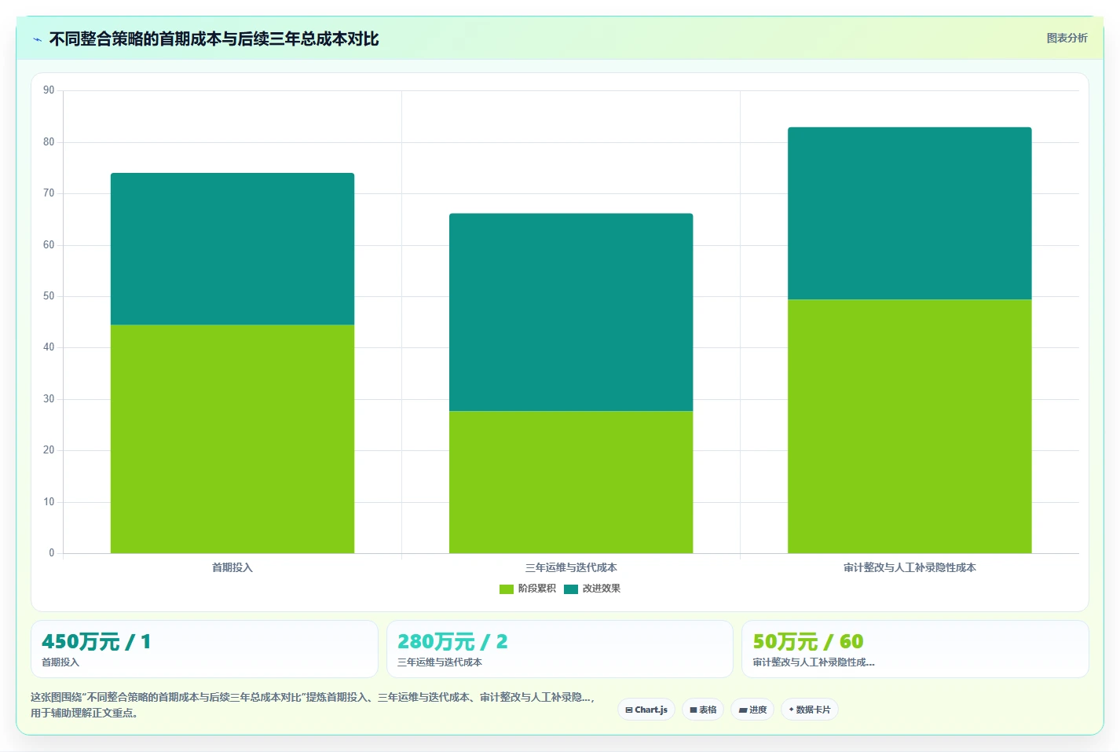Click the teal 改进效果 bar for 首期投入
This screenshot has width=1120, height=752.
pos(232,249)
